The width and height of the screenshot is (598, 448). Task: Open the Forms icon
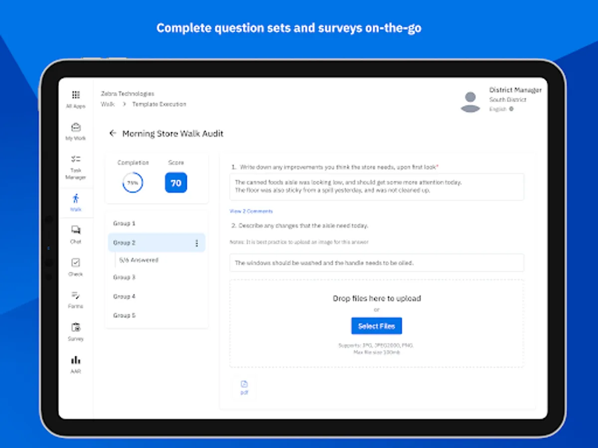[x=76, y=296]
